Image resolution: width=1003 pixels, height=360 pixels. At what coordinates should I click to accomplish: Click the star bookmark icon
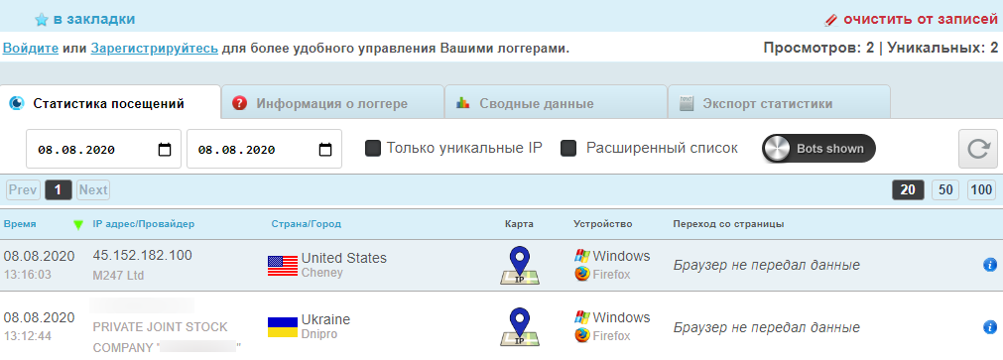[x=42, y=20]
